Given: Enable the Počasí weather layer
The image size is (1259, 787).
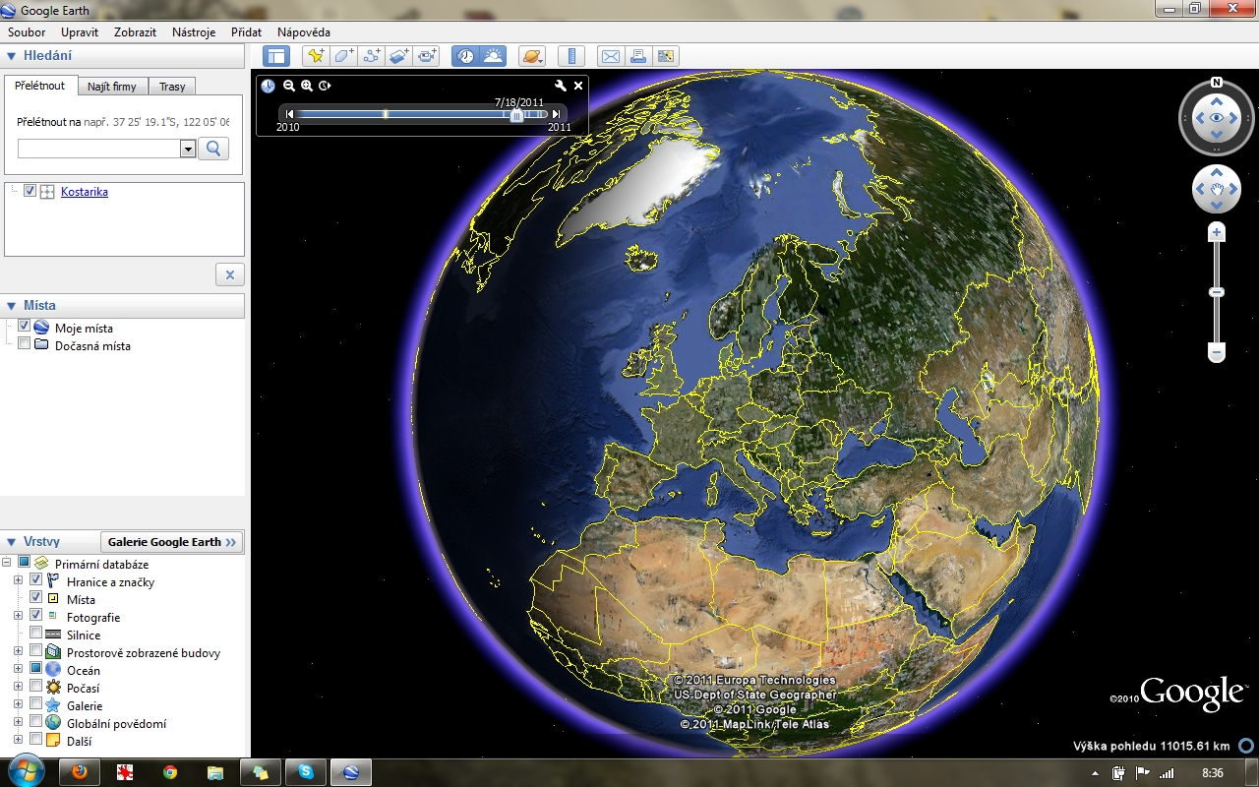Looking at the screenshot, I should (36, 687).
